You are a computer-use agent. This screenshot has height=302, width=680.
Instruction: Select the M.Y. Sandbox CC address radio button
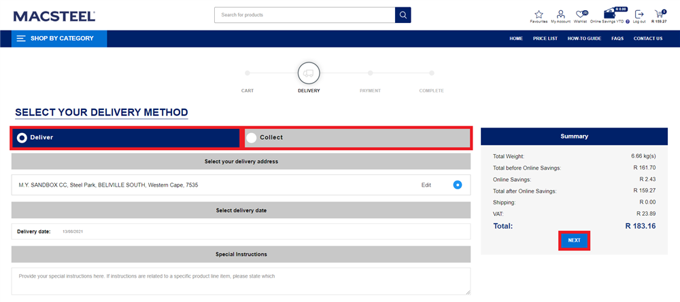(458, 185)
